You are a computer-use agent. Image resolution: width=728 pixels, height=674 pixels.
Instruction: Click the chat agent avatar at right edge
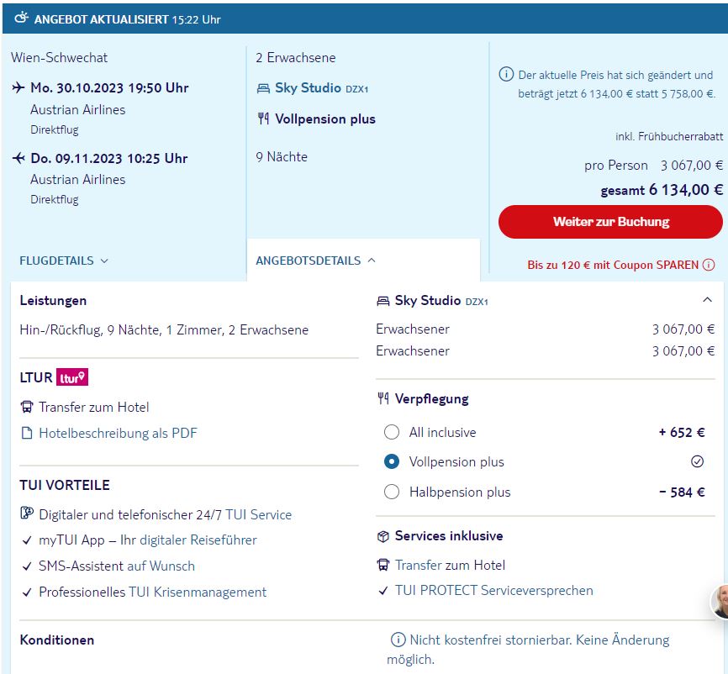(720, 601)
